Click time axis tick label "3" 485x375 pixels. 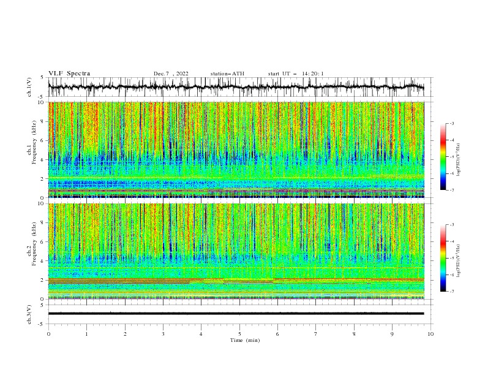point(163,334)
